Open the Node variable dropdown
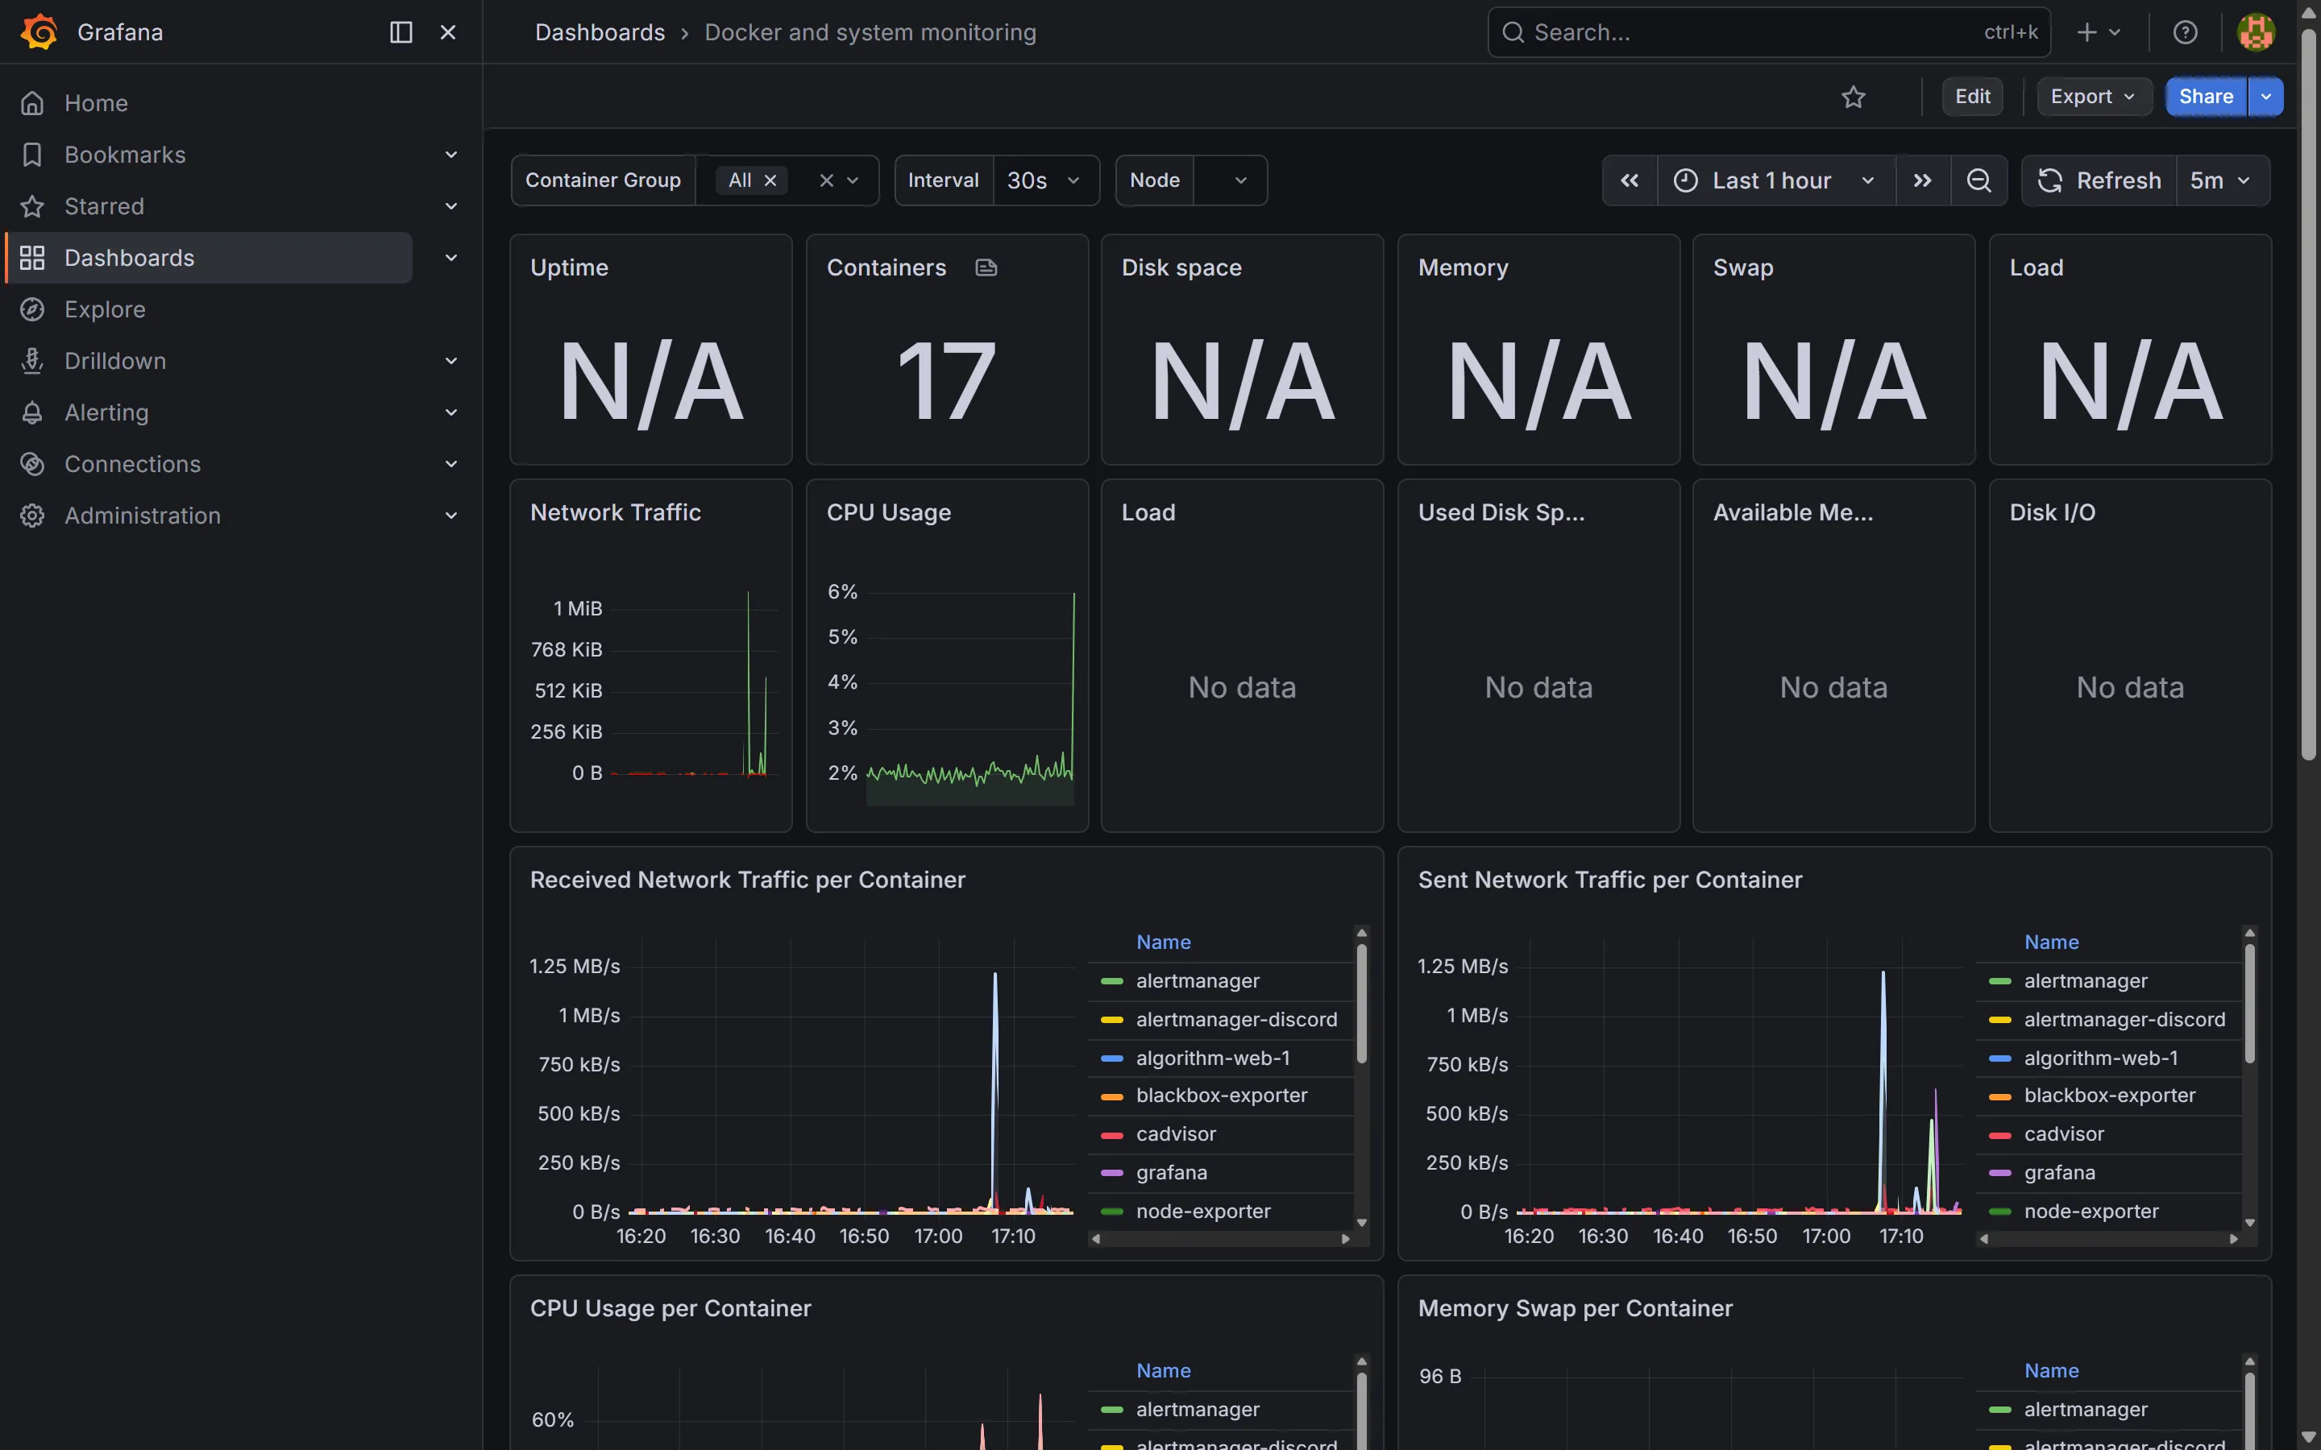This screenshot has height=1450, width=2321. 1230,180
